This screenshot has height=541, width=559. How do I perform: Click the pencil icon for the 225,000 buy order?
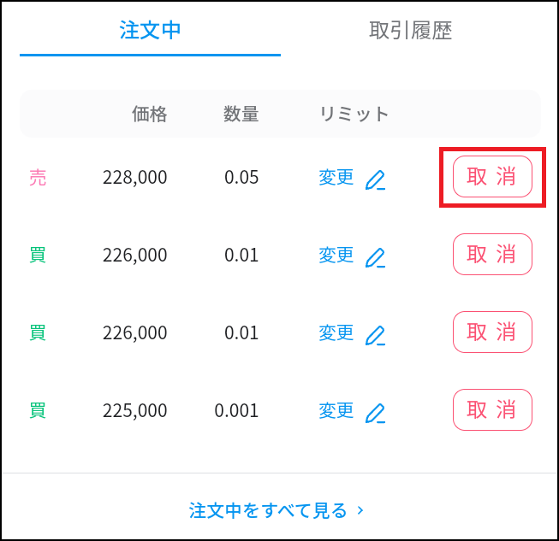coord(376,413)
